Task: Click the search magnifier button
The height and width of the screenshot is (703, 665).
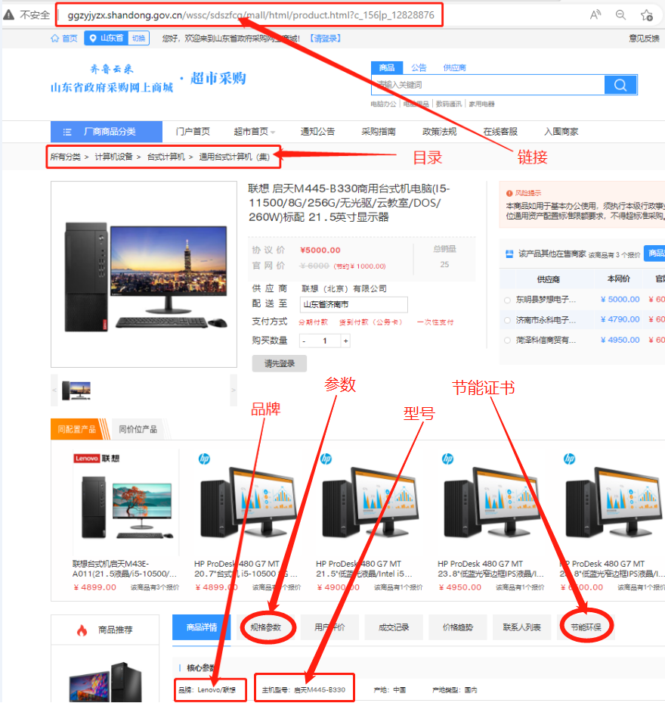Action: coord(620,85)
